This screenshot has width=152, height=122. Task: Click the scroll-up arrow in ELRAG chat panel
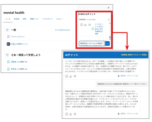point(110,23)
